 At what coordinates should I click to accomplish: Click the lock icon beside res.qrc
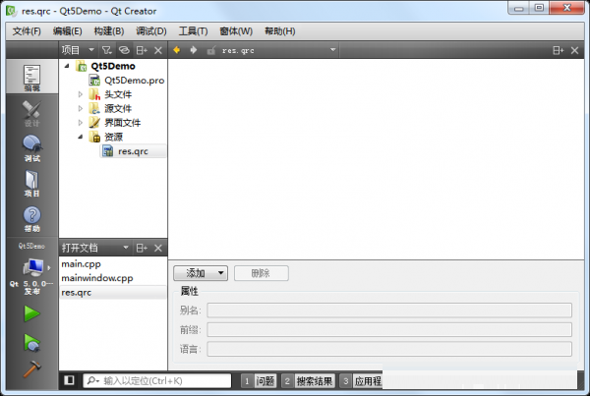211,50
